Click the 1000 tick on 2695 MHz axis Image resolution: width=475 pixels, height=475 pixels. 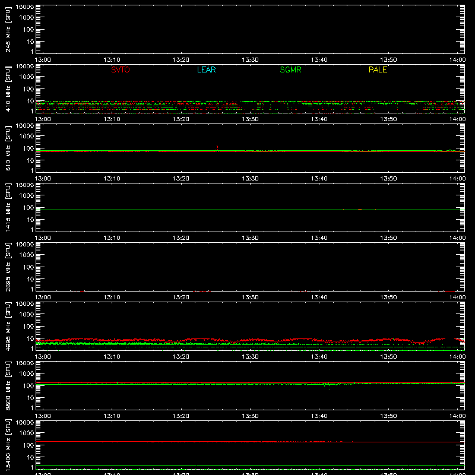27,255
